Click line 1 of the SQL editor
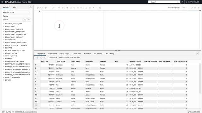 [115, 11]
